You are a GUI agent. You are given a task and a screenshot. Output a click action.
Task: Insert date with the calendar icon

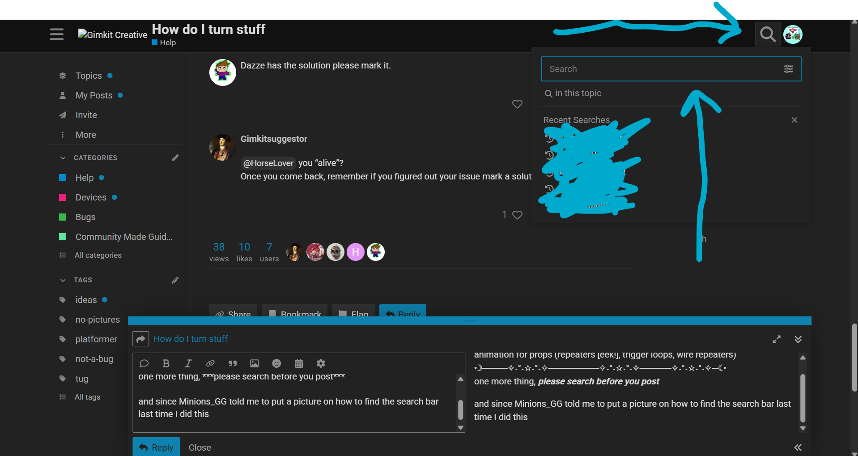point(299,363)
